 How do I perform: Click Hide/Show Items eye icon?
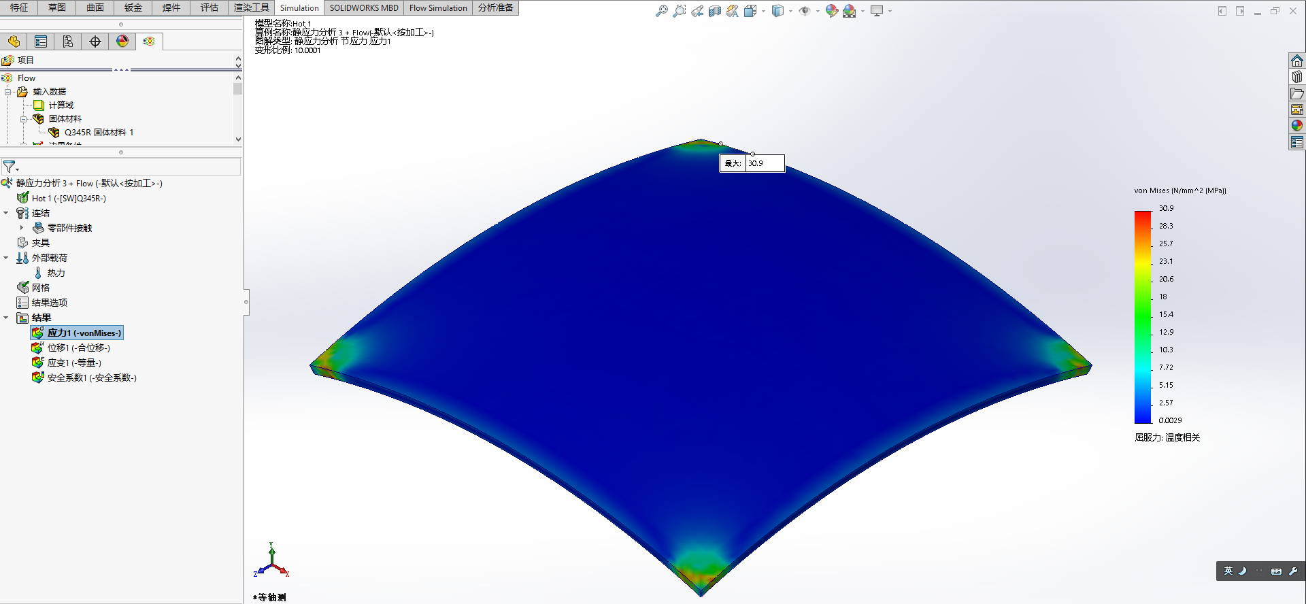[x=805, y=11]
